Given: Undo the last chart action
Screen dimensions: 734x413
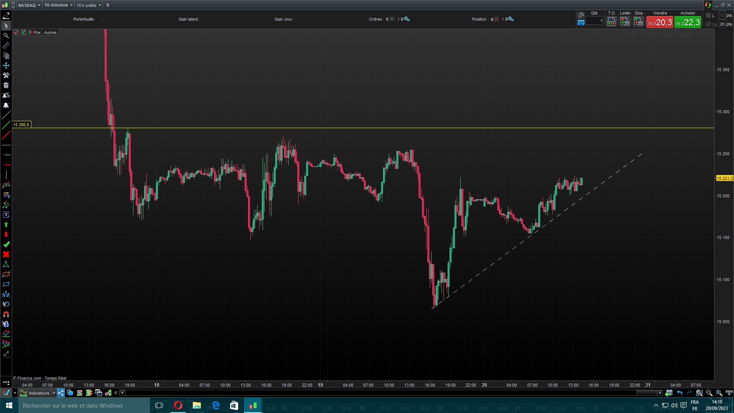Looking at the screenshot, I should [x=680, y=393].
